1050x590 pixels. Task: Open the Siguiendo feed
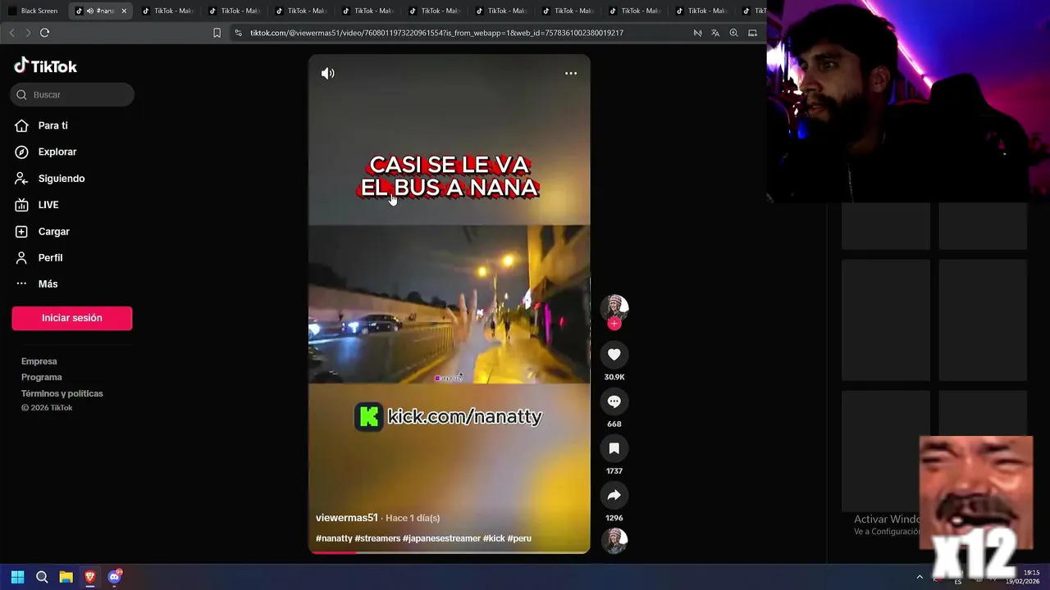pyautogui.click(x=61, y=179)
